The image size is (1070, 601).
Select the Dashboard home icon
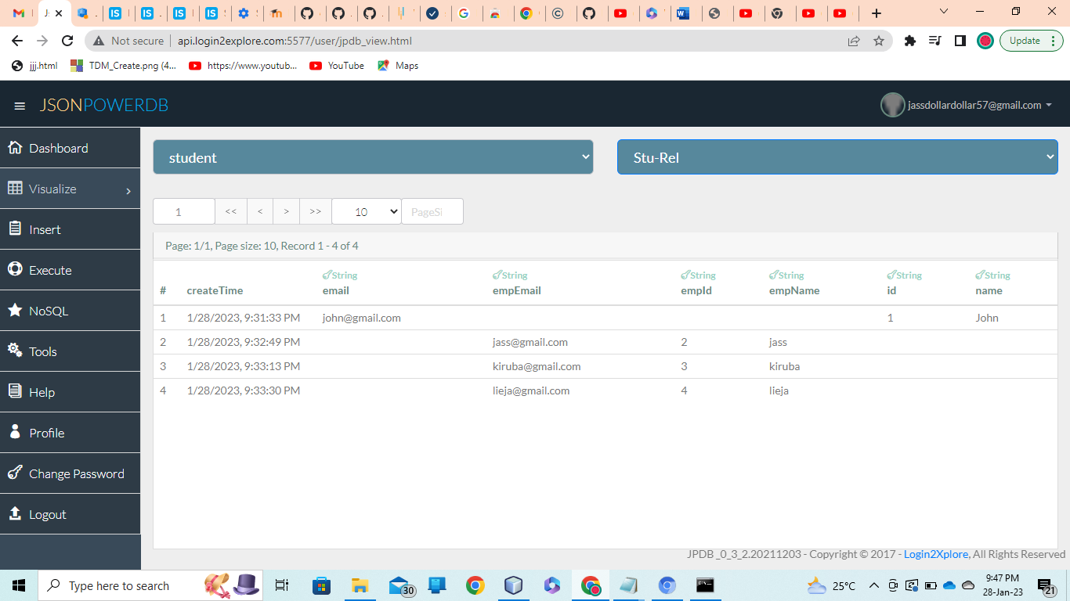(14, 148)
